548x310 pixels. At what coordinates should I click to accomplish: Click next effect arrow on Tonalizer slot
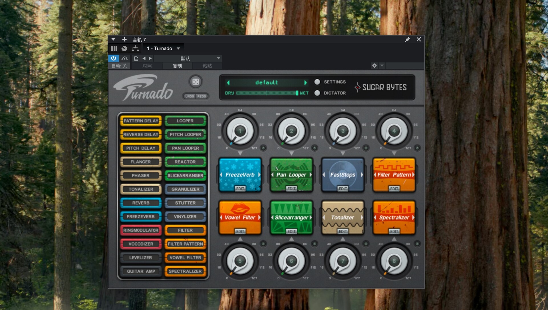(362, 217)
